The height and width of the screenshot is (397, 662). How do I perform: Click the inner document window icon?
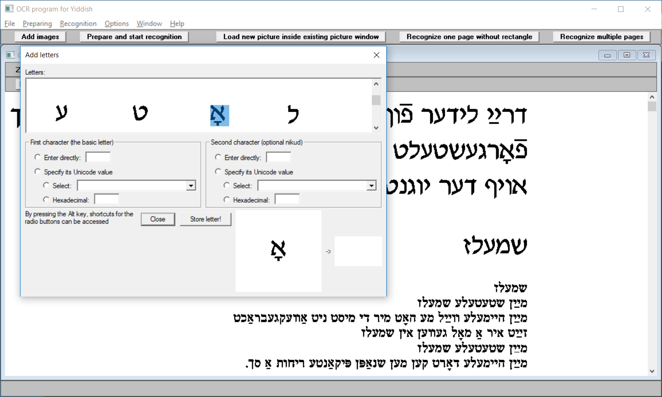pos(10,55)
